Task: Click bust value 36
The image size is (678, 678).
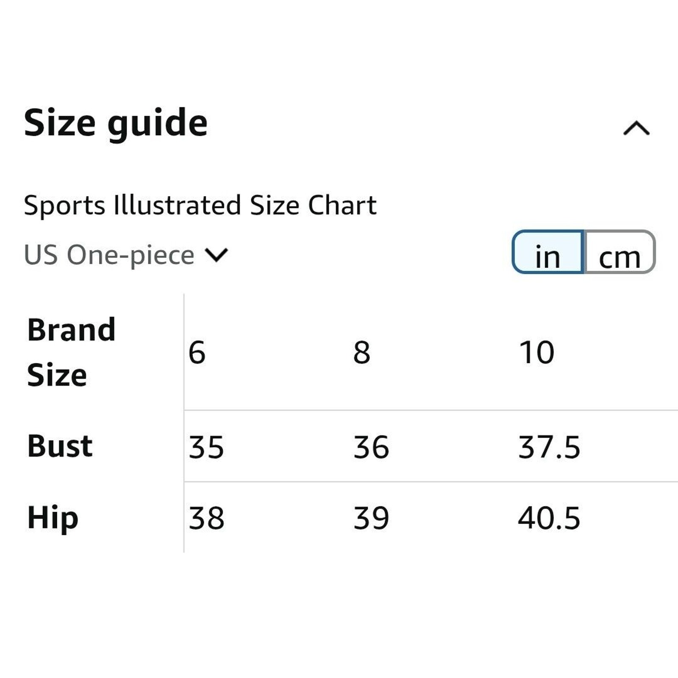Action: [x=371, y=447]
